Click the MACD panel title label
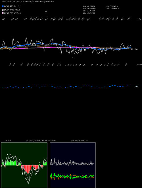This screenshot has height=188, width=142. (x=9, y=141)
